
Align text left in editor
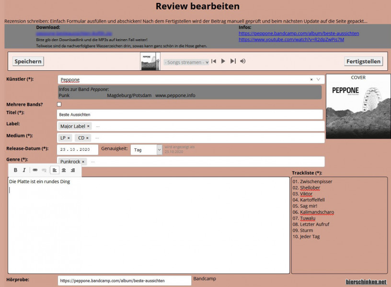pos(55,170)
